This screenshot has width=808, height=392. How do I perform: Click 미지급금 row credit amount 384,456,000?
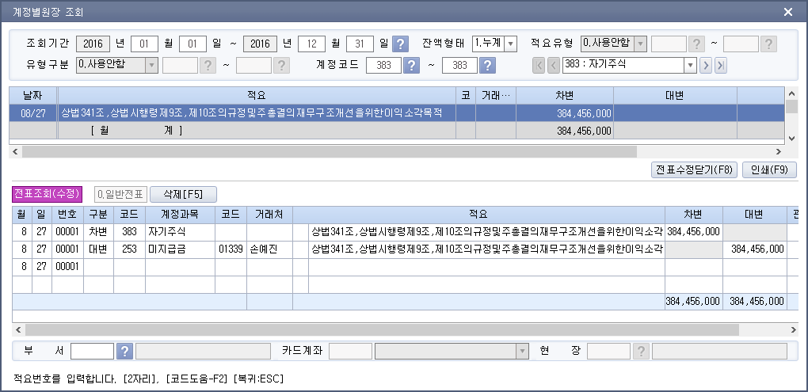(x=754, y=249)
